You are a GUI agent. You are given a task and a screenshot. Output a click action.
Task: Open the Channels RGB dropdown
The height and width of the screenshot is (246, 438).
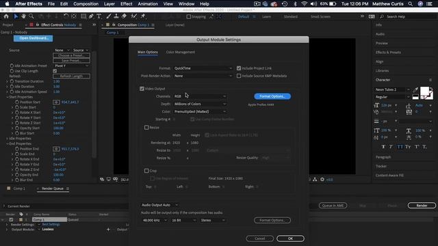coord(200,96)
